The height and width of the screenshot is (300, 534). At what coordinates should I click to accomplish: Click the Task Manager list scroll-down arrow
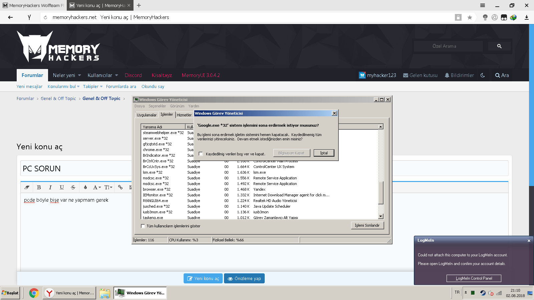(380, 216)
